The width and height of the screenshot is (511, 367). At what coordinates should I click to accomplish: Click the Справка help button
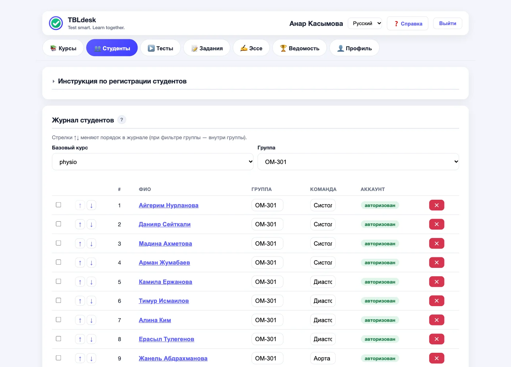pyautogui.click(x=408, y=24)
